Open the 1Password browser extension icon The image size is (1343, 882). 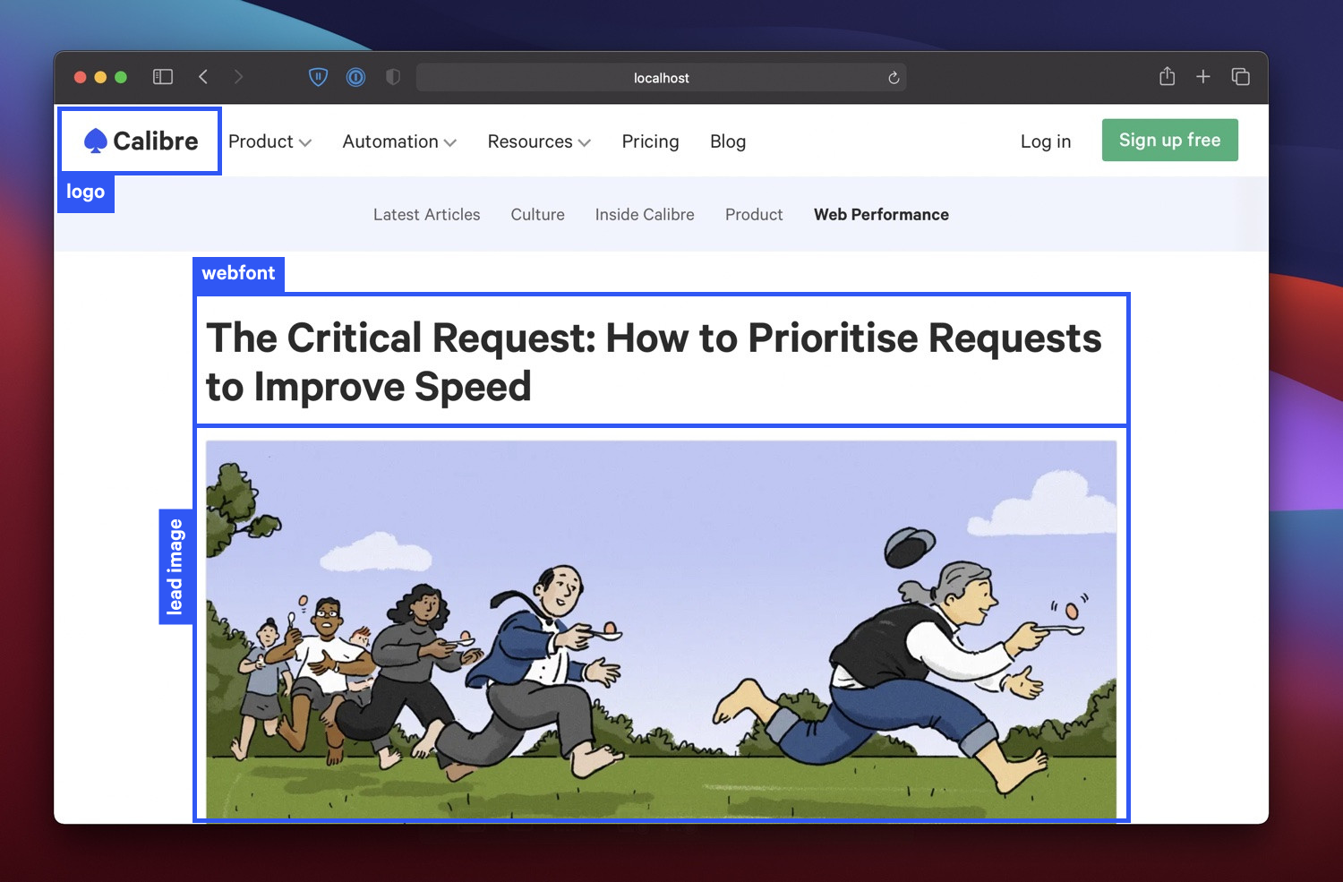[355, 77]
